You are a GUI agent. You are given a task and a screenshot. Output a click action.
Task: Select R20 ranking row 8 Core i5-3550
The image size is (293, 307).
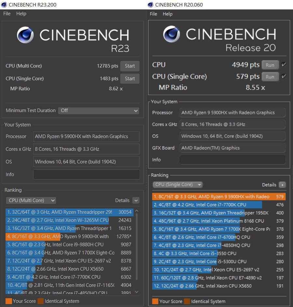click(219, 253)
